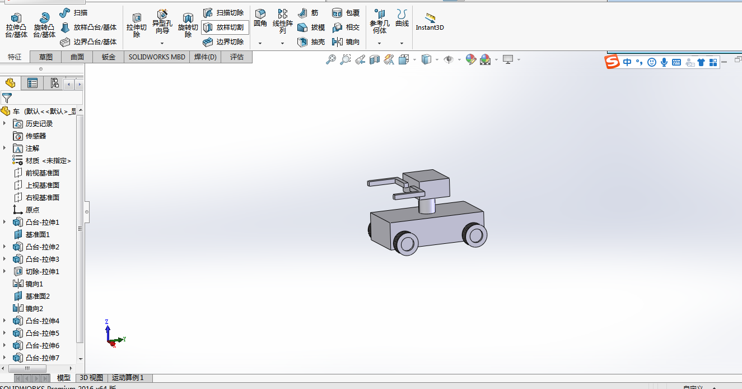
Task: Click the 拉伸切除 extruded cut tool
Action: [x=137, y=26]
